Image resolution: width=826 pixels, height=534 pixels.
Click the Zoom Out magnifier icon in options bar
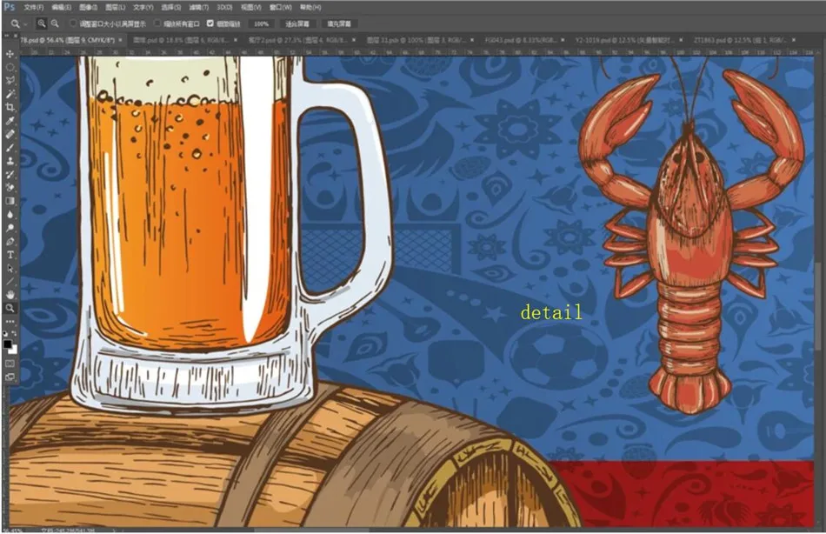[x=55, y=23]
